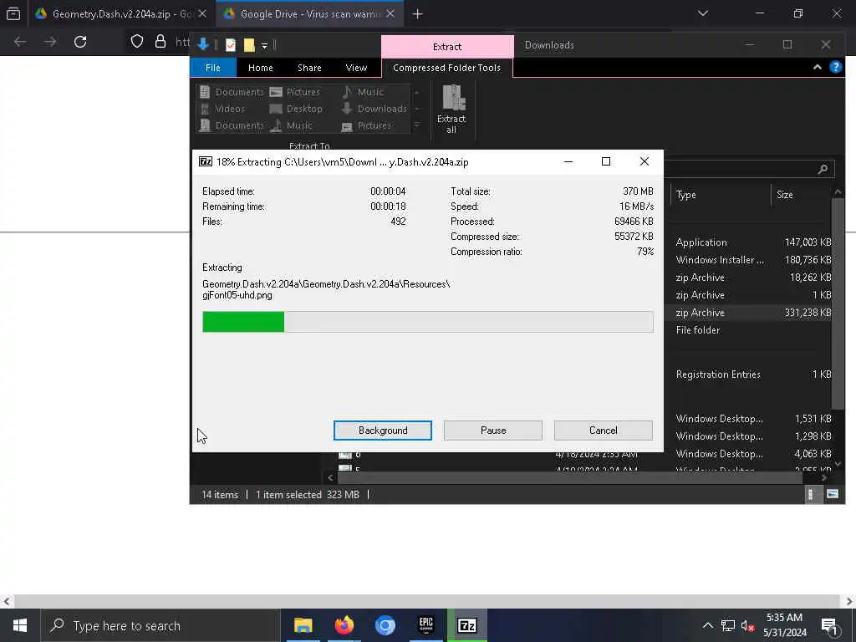Image resolution: width=856 pixels, height=642 pixels.
Task: Click the muted volume tray icon
Action: pyautogui.click(x=747, y=625)
